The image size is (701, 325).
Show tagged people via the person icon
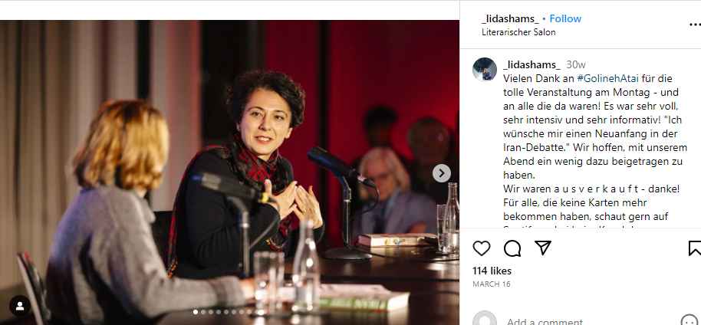[20, 306]
